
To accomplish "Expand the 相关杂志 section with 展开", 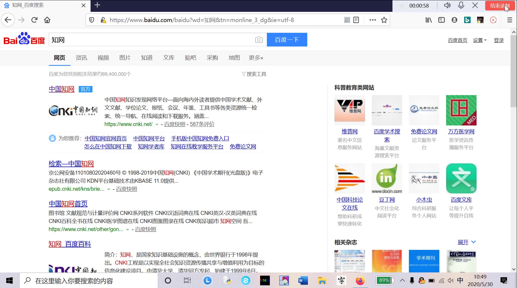I will coord(467,242).
